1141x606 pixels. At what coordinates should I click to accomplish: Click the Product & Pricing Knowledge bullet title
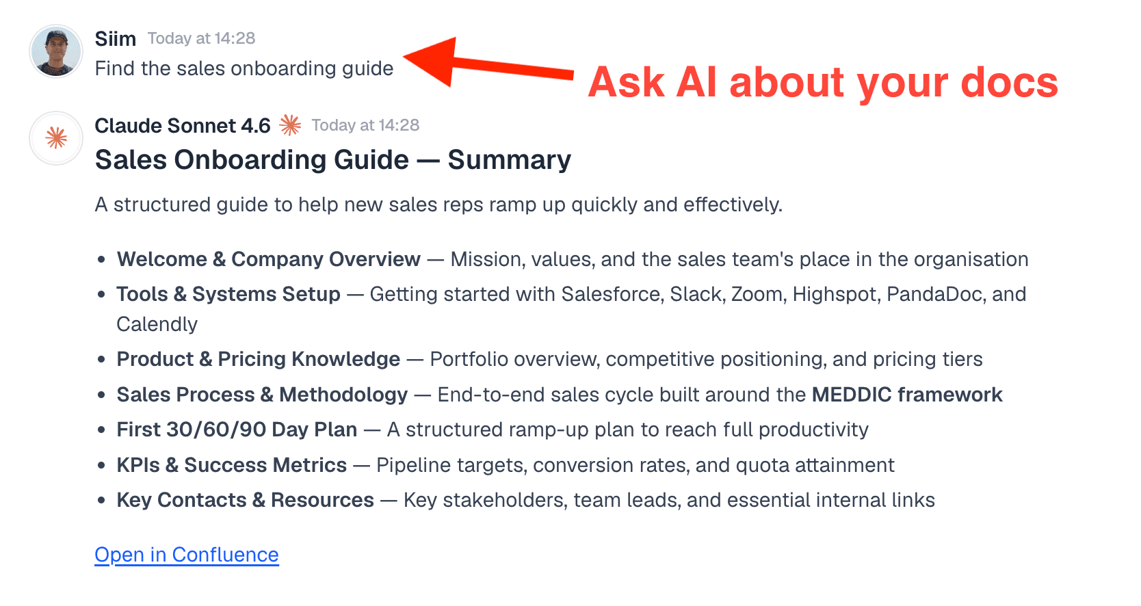[x=258, y=359]
